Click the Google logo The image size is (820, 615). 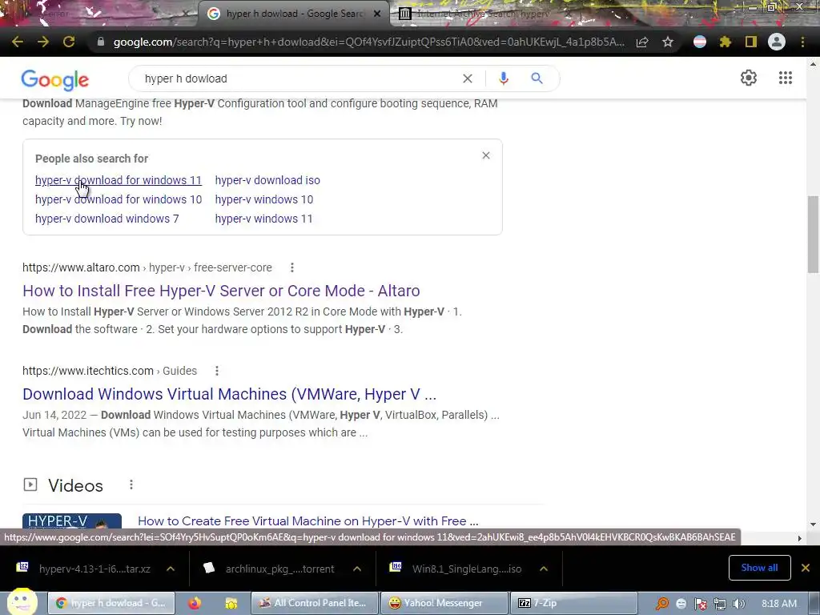click(x=55, y=80)
